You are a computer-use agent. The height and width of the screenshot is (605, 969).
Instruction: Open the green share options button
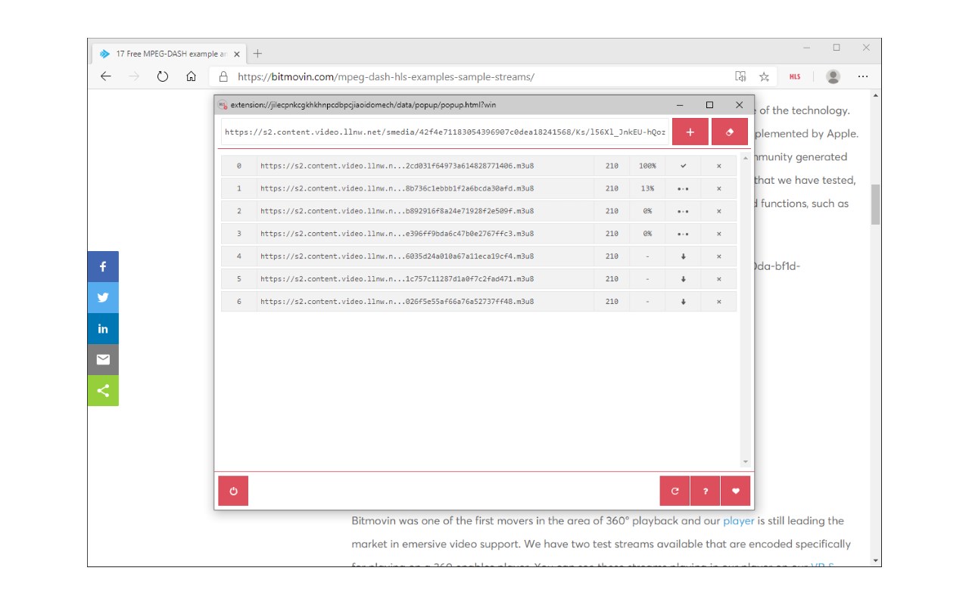click(103, 390)
